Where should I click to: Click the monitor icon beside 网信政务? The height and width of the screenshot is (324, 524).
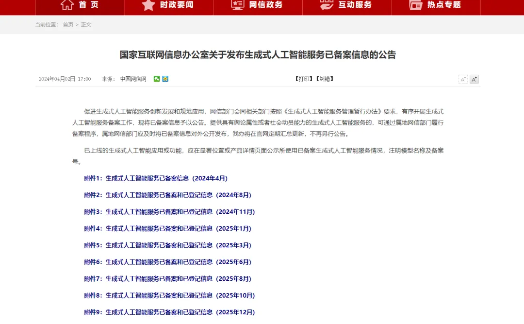pos(237,5)
